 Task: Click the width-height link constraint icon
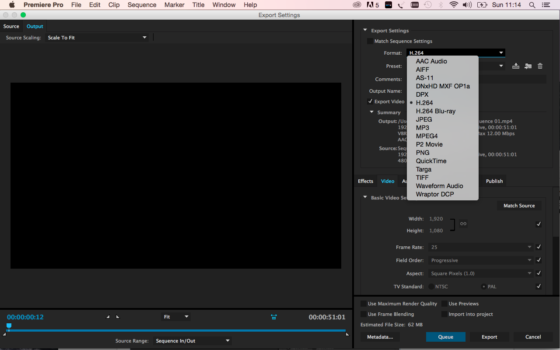pos(463,224)
